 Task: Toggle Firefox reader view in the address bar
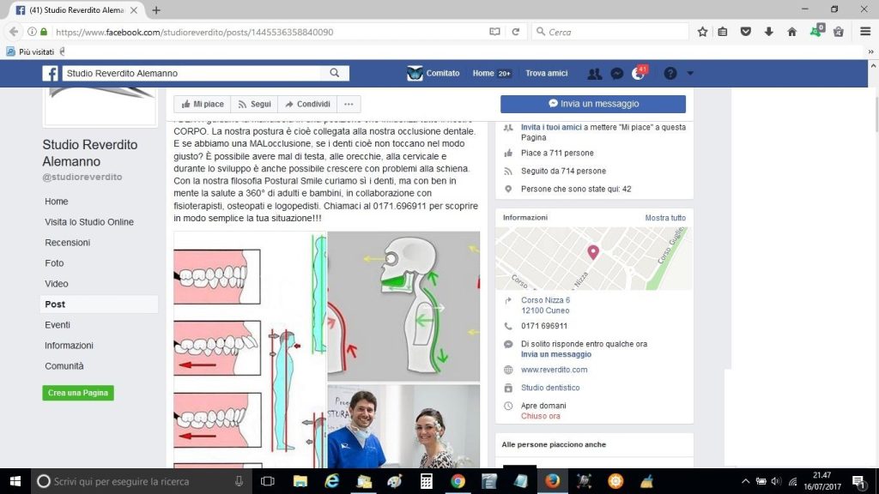494,32
